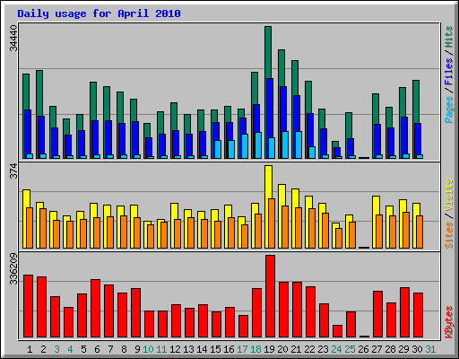This screenshot has width=459, height=359.
Task: Click the green "Hits" legend word
Action: pyautogui.click(x=448, y=37)
